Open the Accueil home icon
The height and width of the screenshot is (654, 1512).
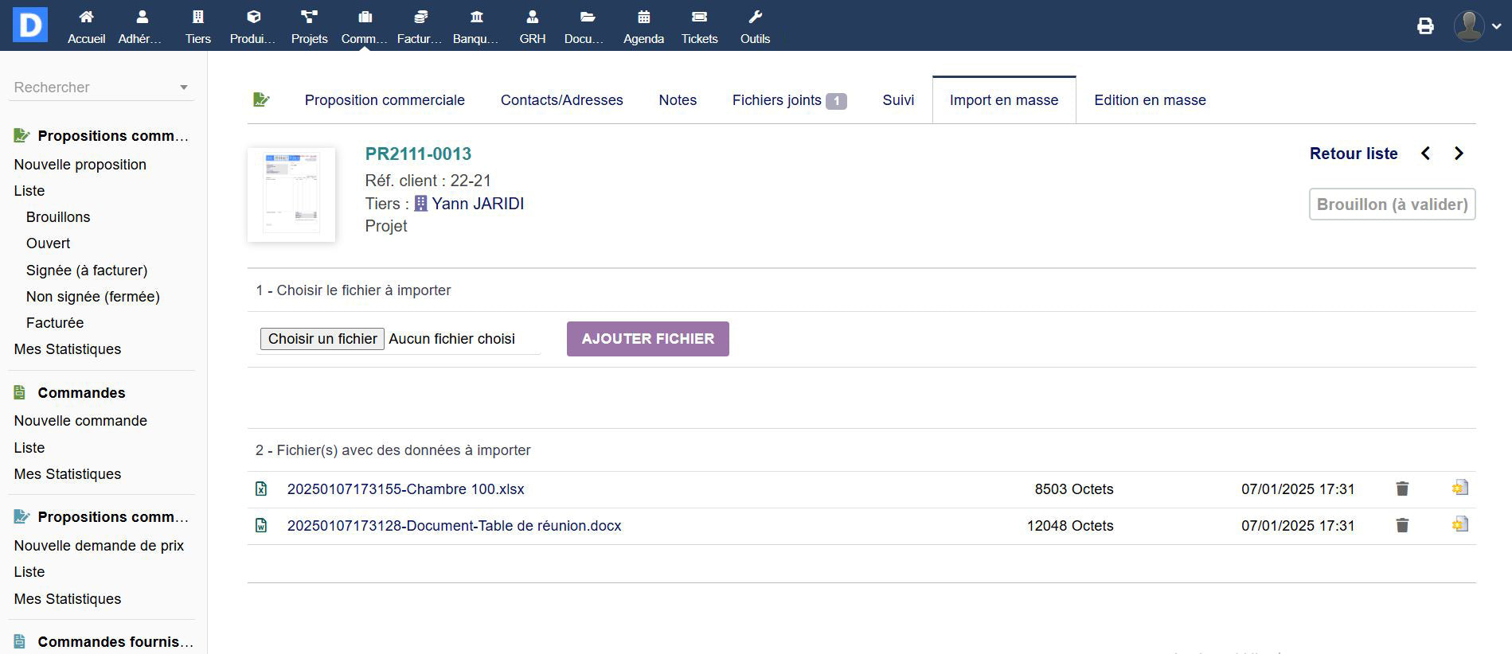click(x=86, y=18)
